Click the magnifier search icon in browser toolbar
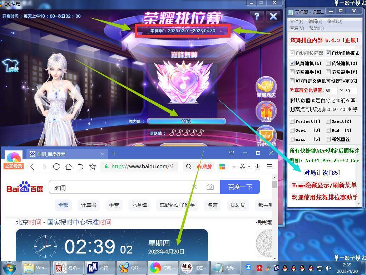The height and width of the screenshot is (275, 366). coord(189,167)
